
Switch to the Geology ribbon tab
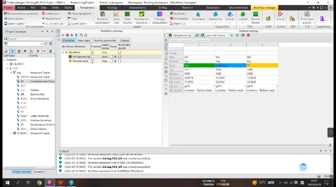pos(112,7)
